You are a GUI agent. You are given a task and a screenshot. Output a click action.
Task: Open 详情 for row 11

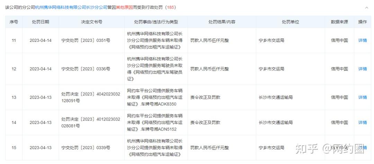tap(362, 40)
